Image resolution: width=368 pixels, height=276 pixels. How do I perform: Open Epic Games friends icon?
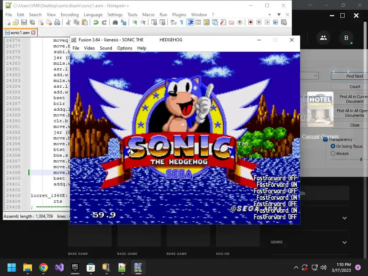click(x=323, y=37)
